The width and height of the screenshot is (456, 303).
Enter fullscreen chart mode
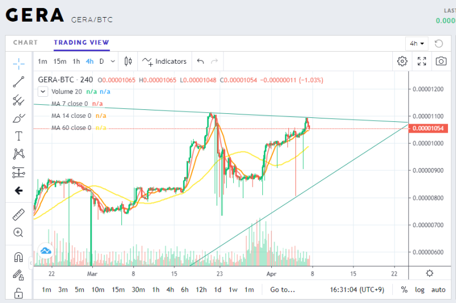coord(422,62)
